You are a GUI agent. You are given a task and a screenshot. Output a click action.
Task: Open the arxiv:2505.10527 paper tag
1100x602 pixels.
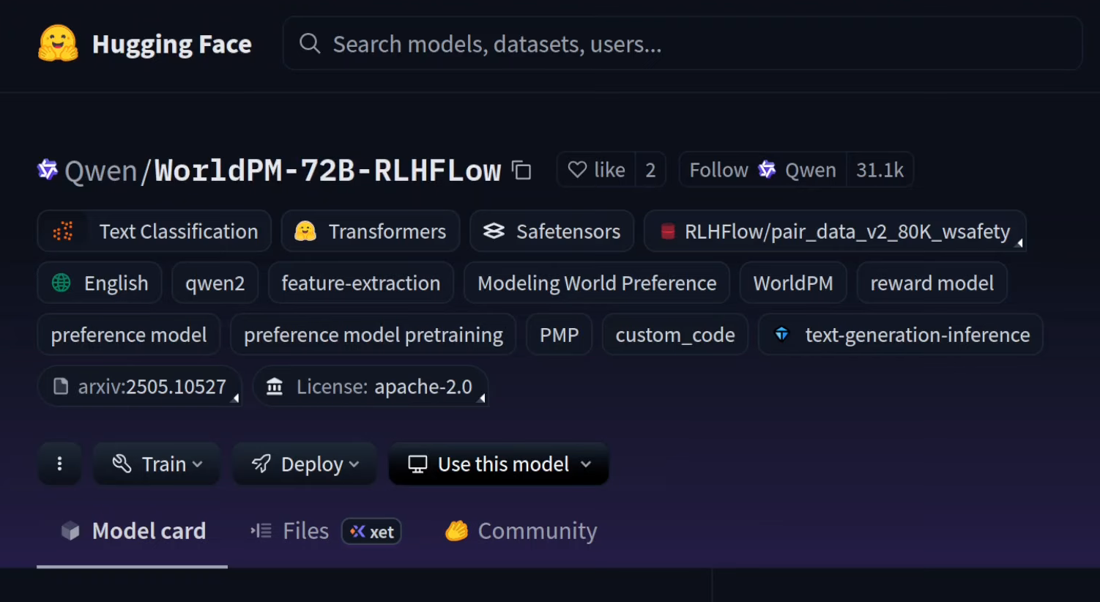click(139, 386)
